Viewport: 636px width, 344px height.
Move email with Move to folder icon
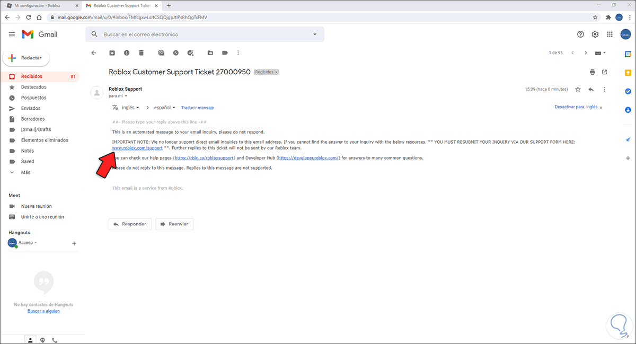pos(210,53)
